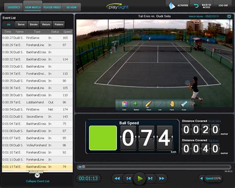Select 0:01:02 Dudi S. SecondServe event

tap(37, 117)
